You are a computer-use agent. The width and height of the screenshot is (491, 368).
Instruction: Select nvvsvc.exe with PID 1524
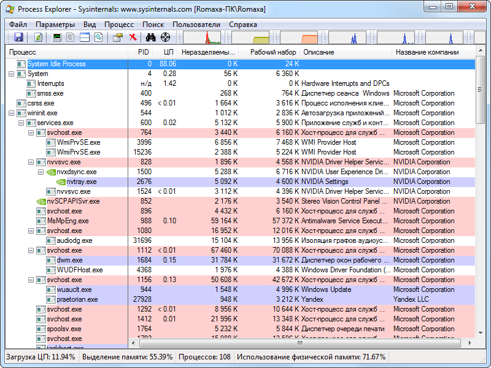(240, 192)
